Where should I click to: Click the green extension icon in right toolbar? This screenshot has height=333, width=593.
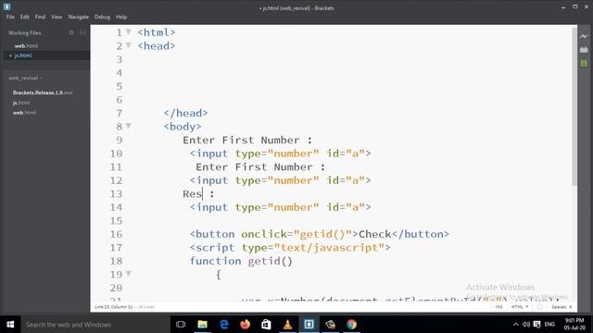point(584,63)
